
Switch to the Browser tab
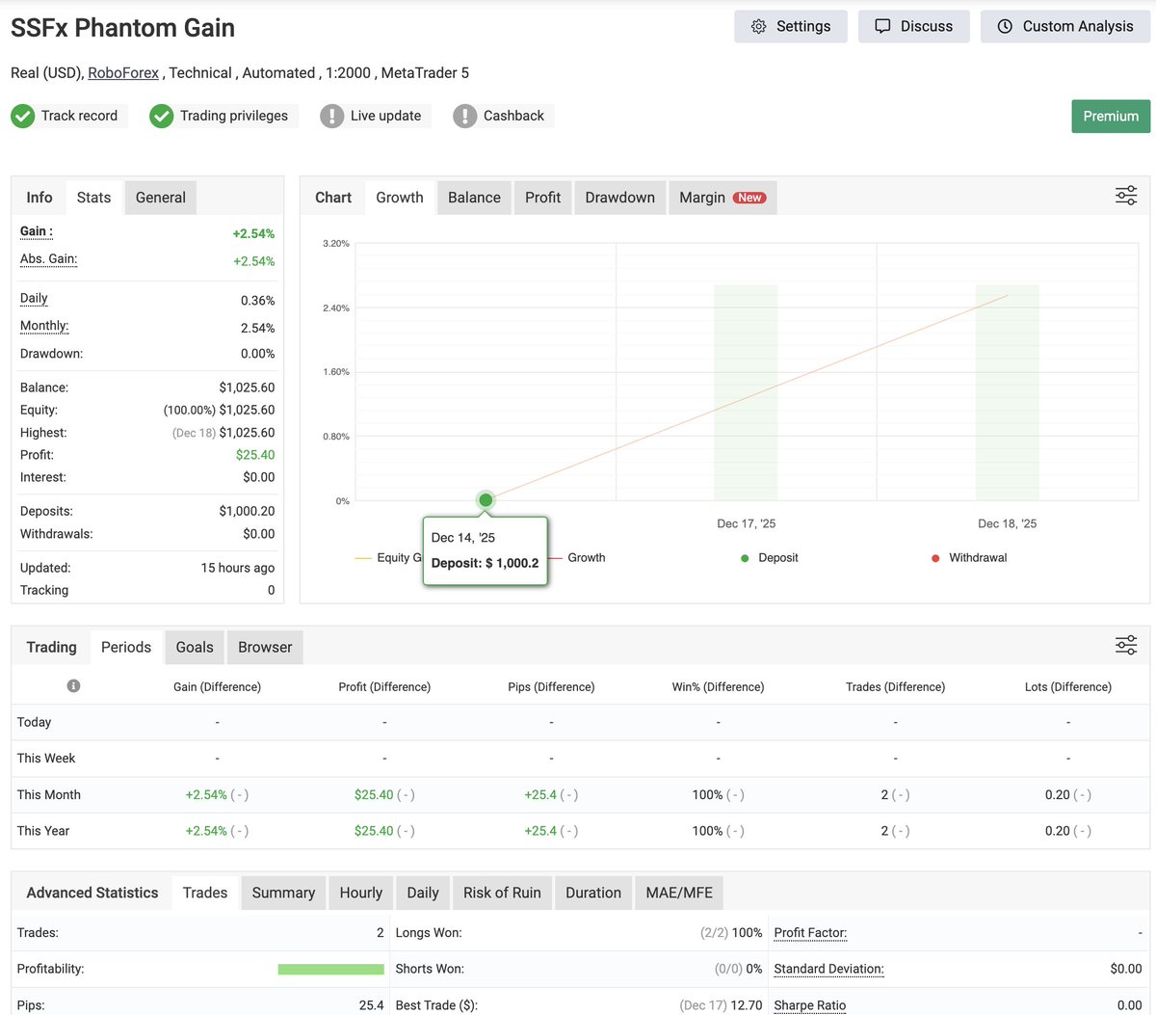pyautogui.click(x=265, y=648)
